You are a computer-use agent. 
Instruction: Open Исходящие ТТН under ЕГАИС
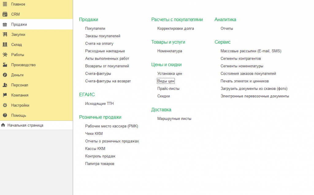click(99, 104)
